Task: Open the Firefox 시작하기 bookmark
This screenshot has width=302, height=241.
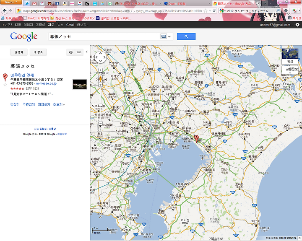Action: click(x=36, y=18)
